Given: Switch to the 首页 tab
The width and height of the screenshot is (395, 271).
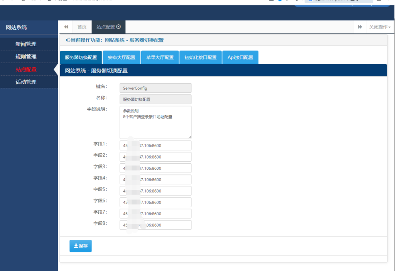Looking at the screenshot, I should [82, 27].
